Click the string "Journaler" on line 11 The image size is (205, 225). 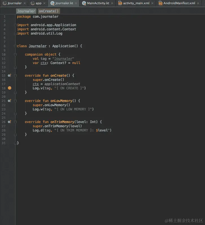click(63, 59)
